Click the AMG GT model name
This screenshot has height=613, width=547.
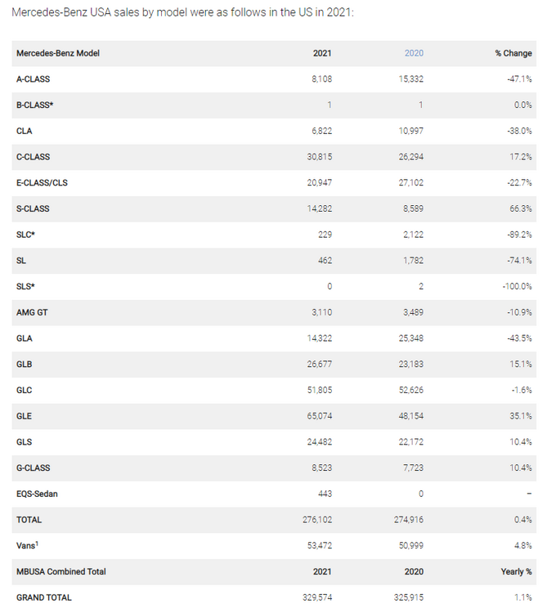click(x=32, y=312)
